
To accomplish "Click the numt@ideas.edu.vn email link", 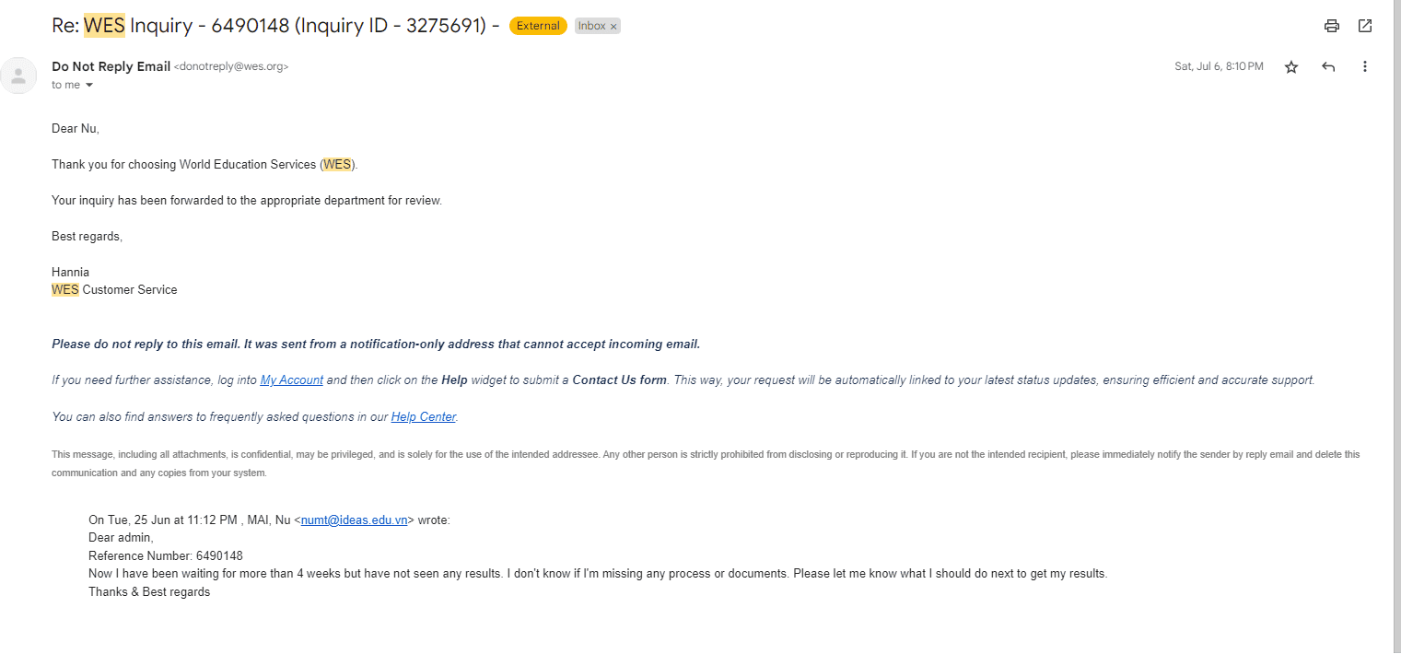I will 355,520.
